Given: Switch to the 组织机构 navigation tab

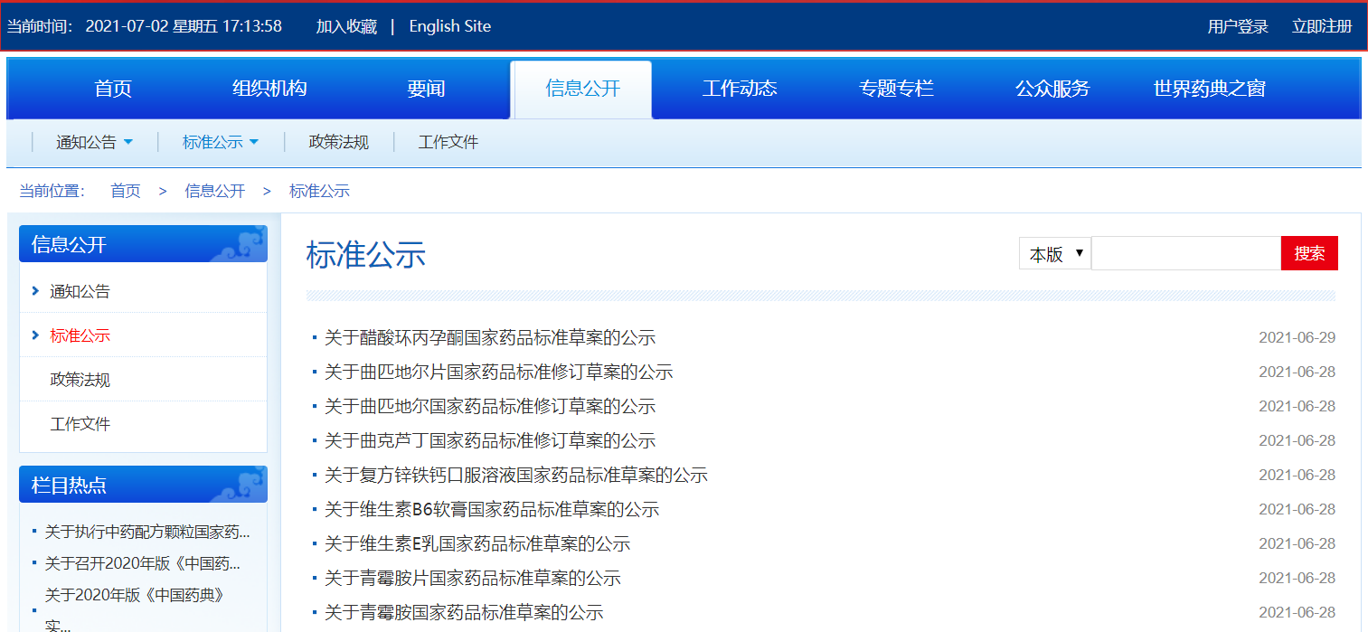Looking at the screenshot, I should [269, 89].
